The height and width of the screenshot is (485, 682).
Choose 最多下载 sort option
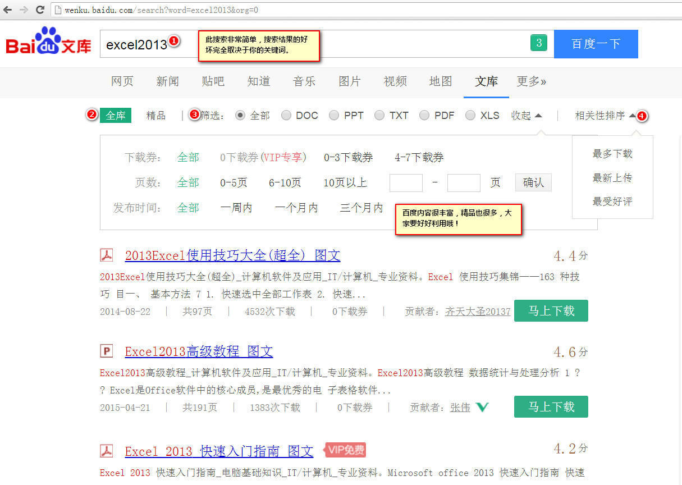click(x=612, y=154)
